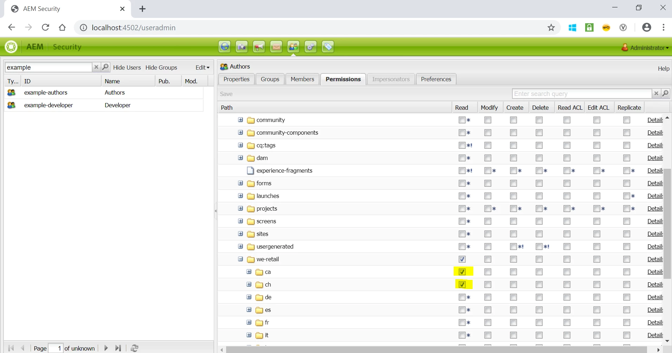Screen dimensions: 672x353
Task: Go to the first page of users
Action: point(11,348)
